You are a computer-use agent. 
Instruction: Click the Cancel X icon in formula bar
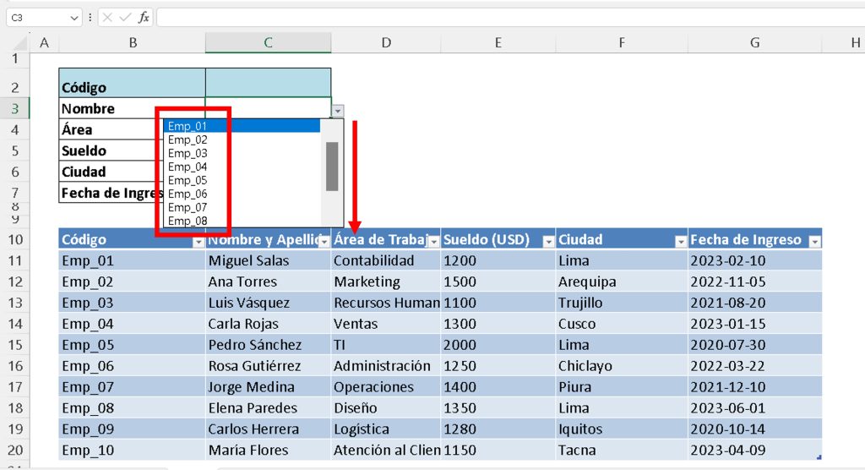(x=108, y=17)
